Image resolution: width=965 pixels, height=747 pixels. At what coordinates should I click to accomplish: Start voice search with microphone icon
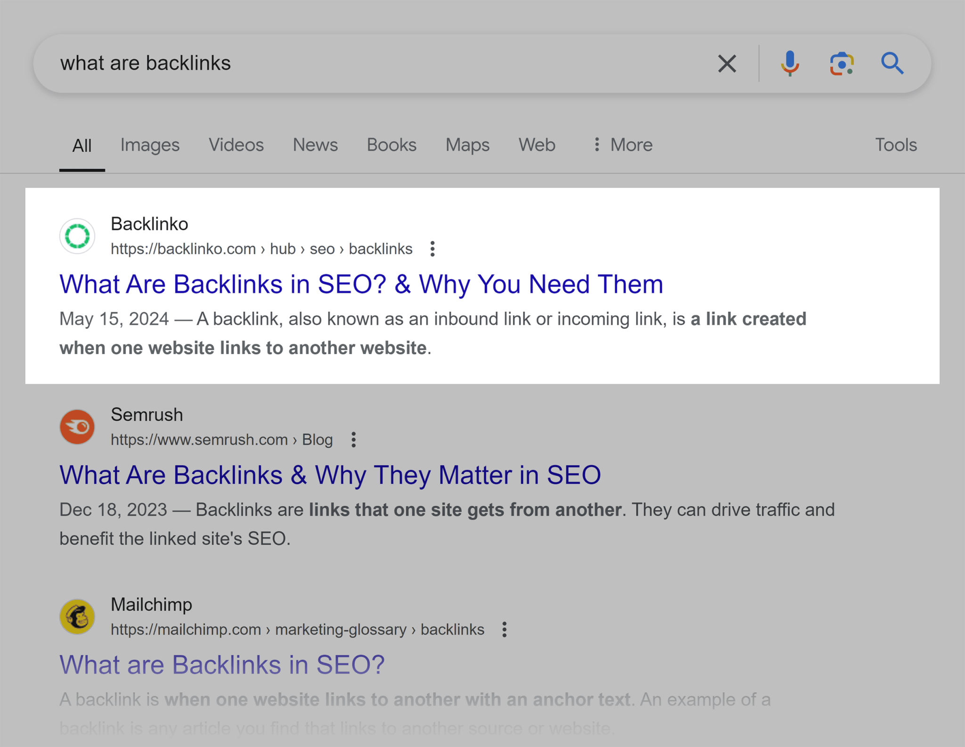point(790,64)
